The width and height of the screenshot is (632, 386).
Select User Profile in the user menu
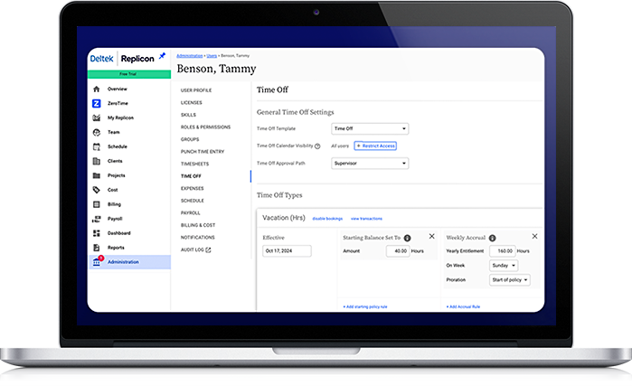[196, 90]
